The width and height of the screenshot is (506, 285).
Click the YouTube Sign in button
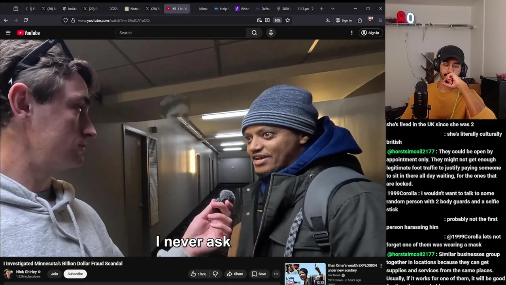[x=370, y=33]
